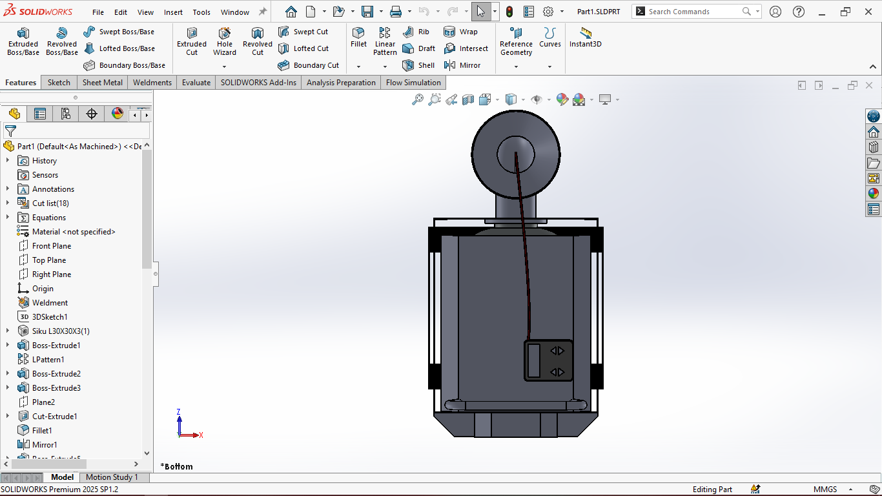Select the Draft feature tool
Viewport: 882px width, 496px height.
coord(419,48)
